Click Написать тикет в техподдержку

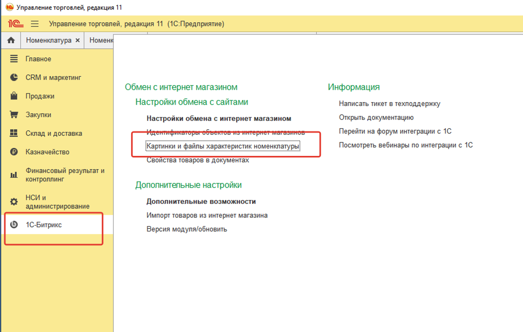pos(389,104)
